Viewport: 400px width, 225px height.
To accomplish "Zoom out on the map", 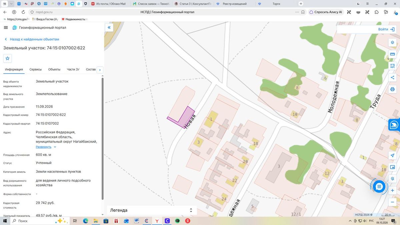I will (392, 202).
